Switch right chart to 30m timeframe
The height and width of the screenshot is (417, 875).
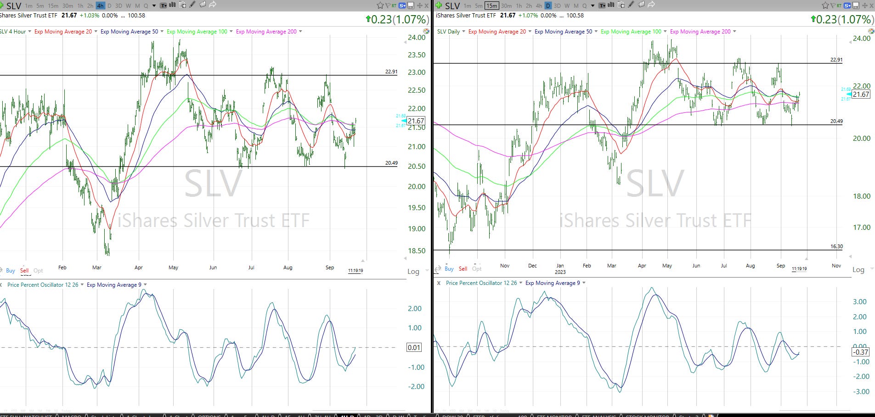click(x=506, y=6)
